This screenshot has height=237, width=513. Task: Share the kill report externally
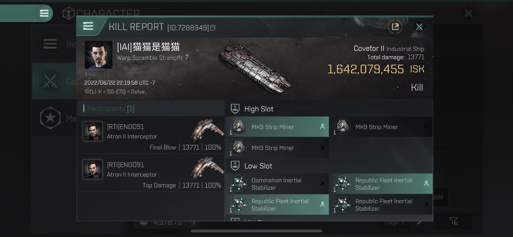395,27
